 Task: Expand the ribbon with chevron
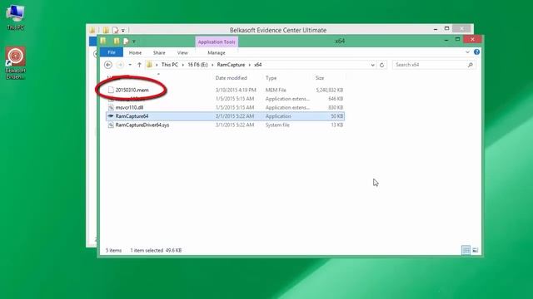pyautogui.click(x=467, y=51)
